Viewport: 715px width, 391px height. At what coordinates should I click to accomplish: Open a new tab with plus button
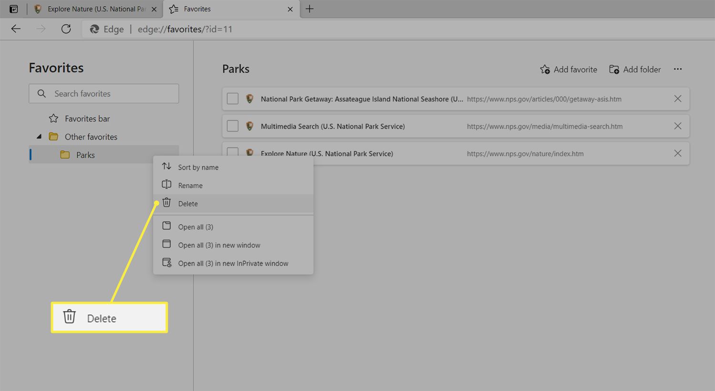tap(309, 9)
